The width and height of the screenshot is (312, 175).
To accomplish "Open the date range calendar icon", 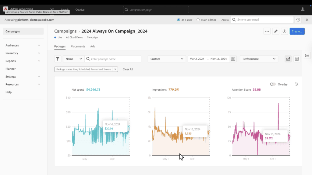I will pos(233,59).
